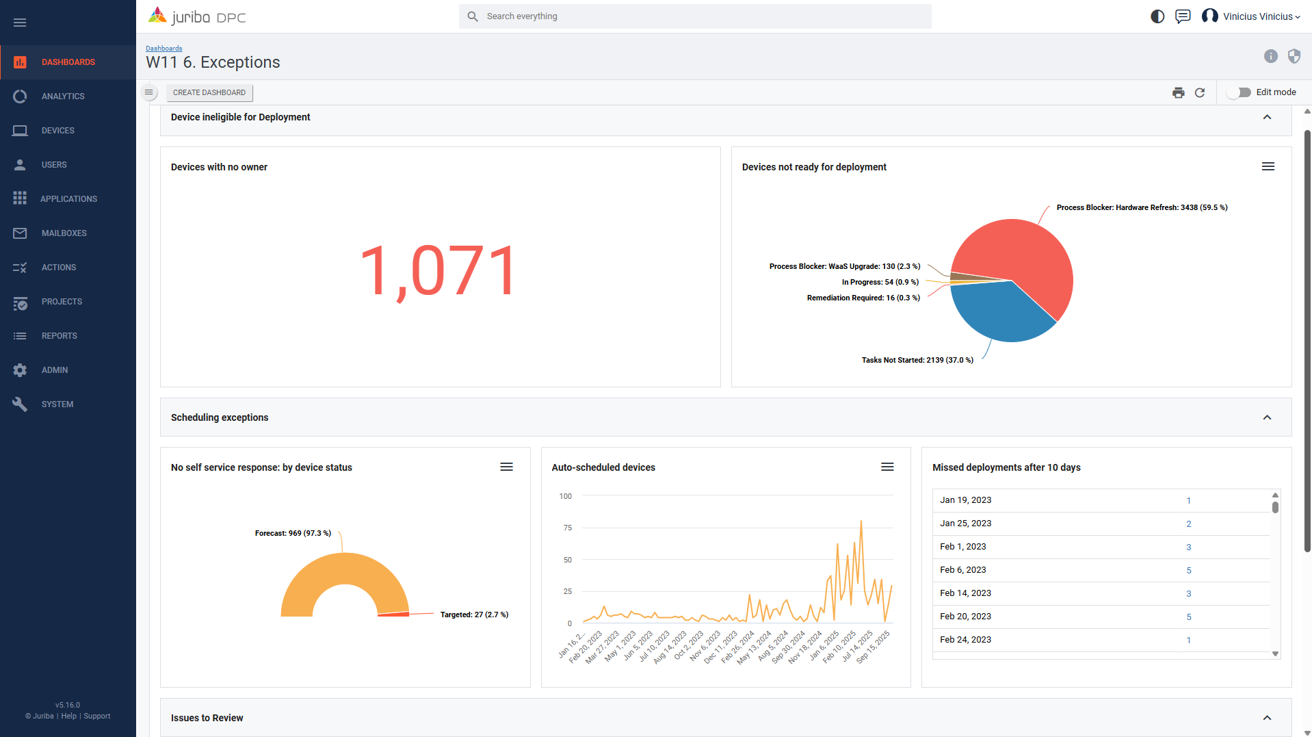This screenshot has height=737, width=1312.
Task: Click the Search everything field
Action: pyautogui.click(x=705, y=16)
